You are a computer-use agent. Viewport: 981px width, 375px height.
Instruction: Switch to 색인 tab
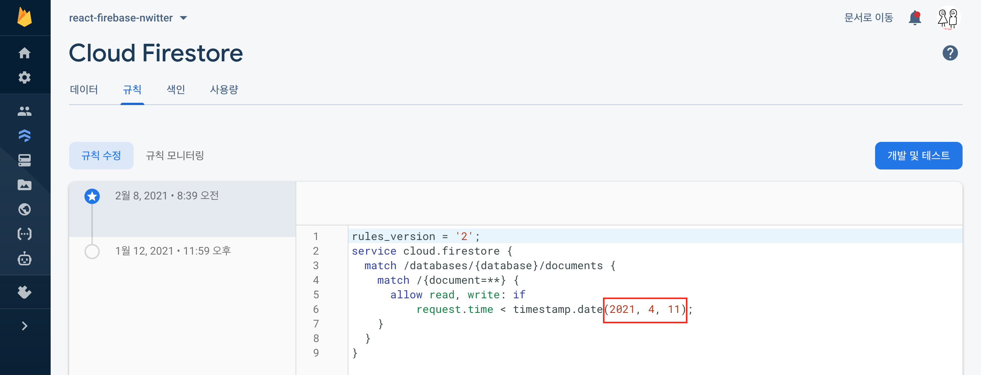point(176,90)
